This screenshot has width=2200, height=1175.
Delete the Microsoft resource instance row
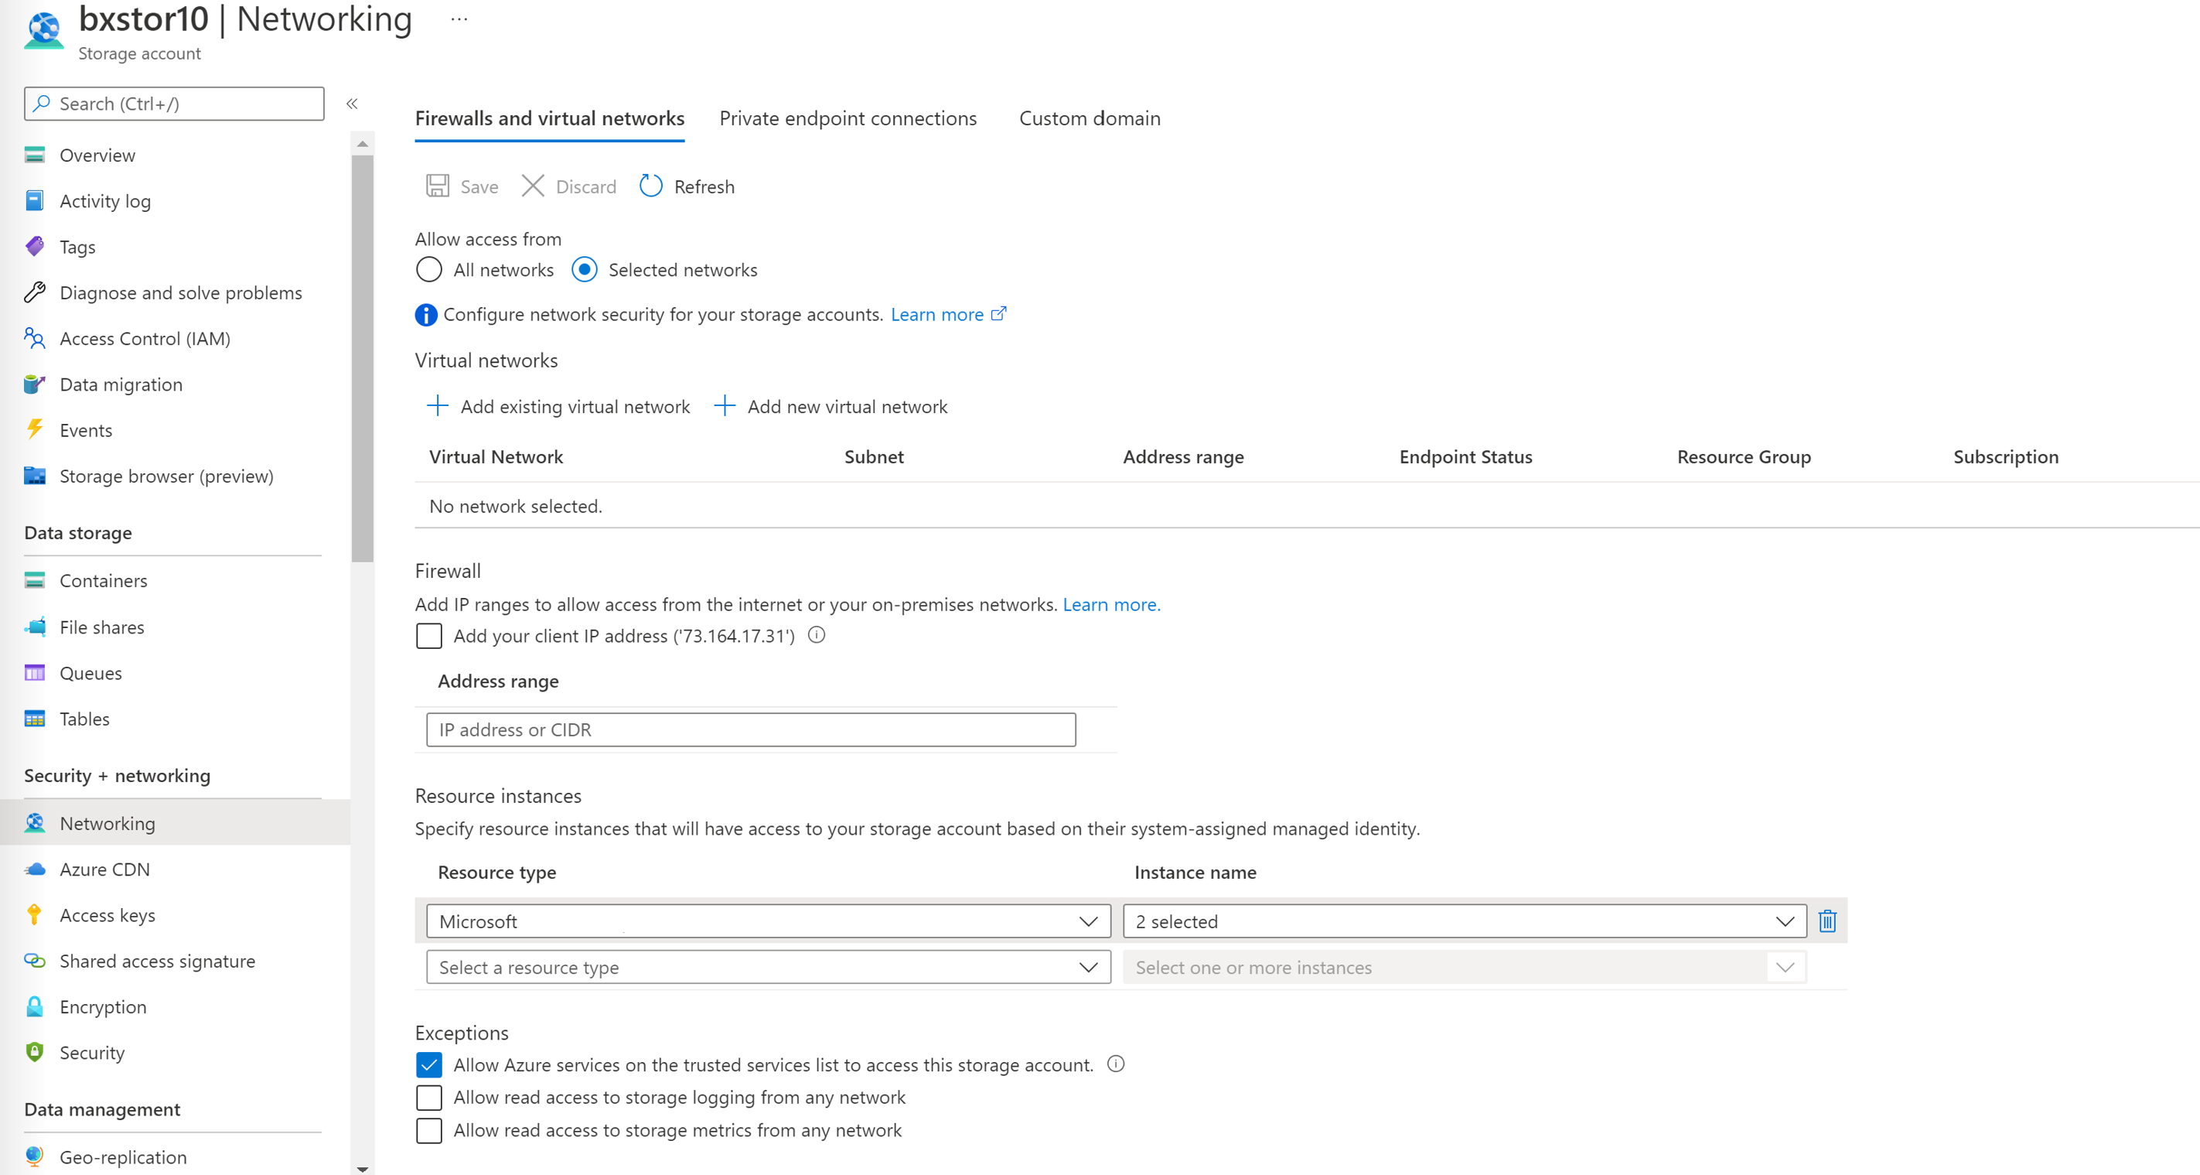[x=1827, y=921]
